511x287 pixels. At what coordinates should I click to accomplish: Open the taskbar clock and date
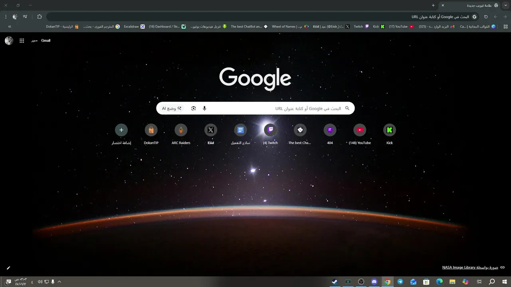[20, 282]
